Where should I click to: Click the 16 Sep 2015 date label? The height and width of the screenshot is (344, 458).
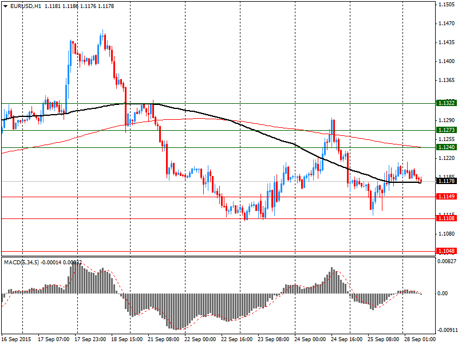click(x=16, y=339)
